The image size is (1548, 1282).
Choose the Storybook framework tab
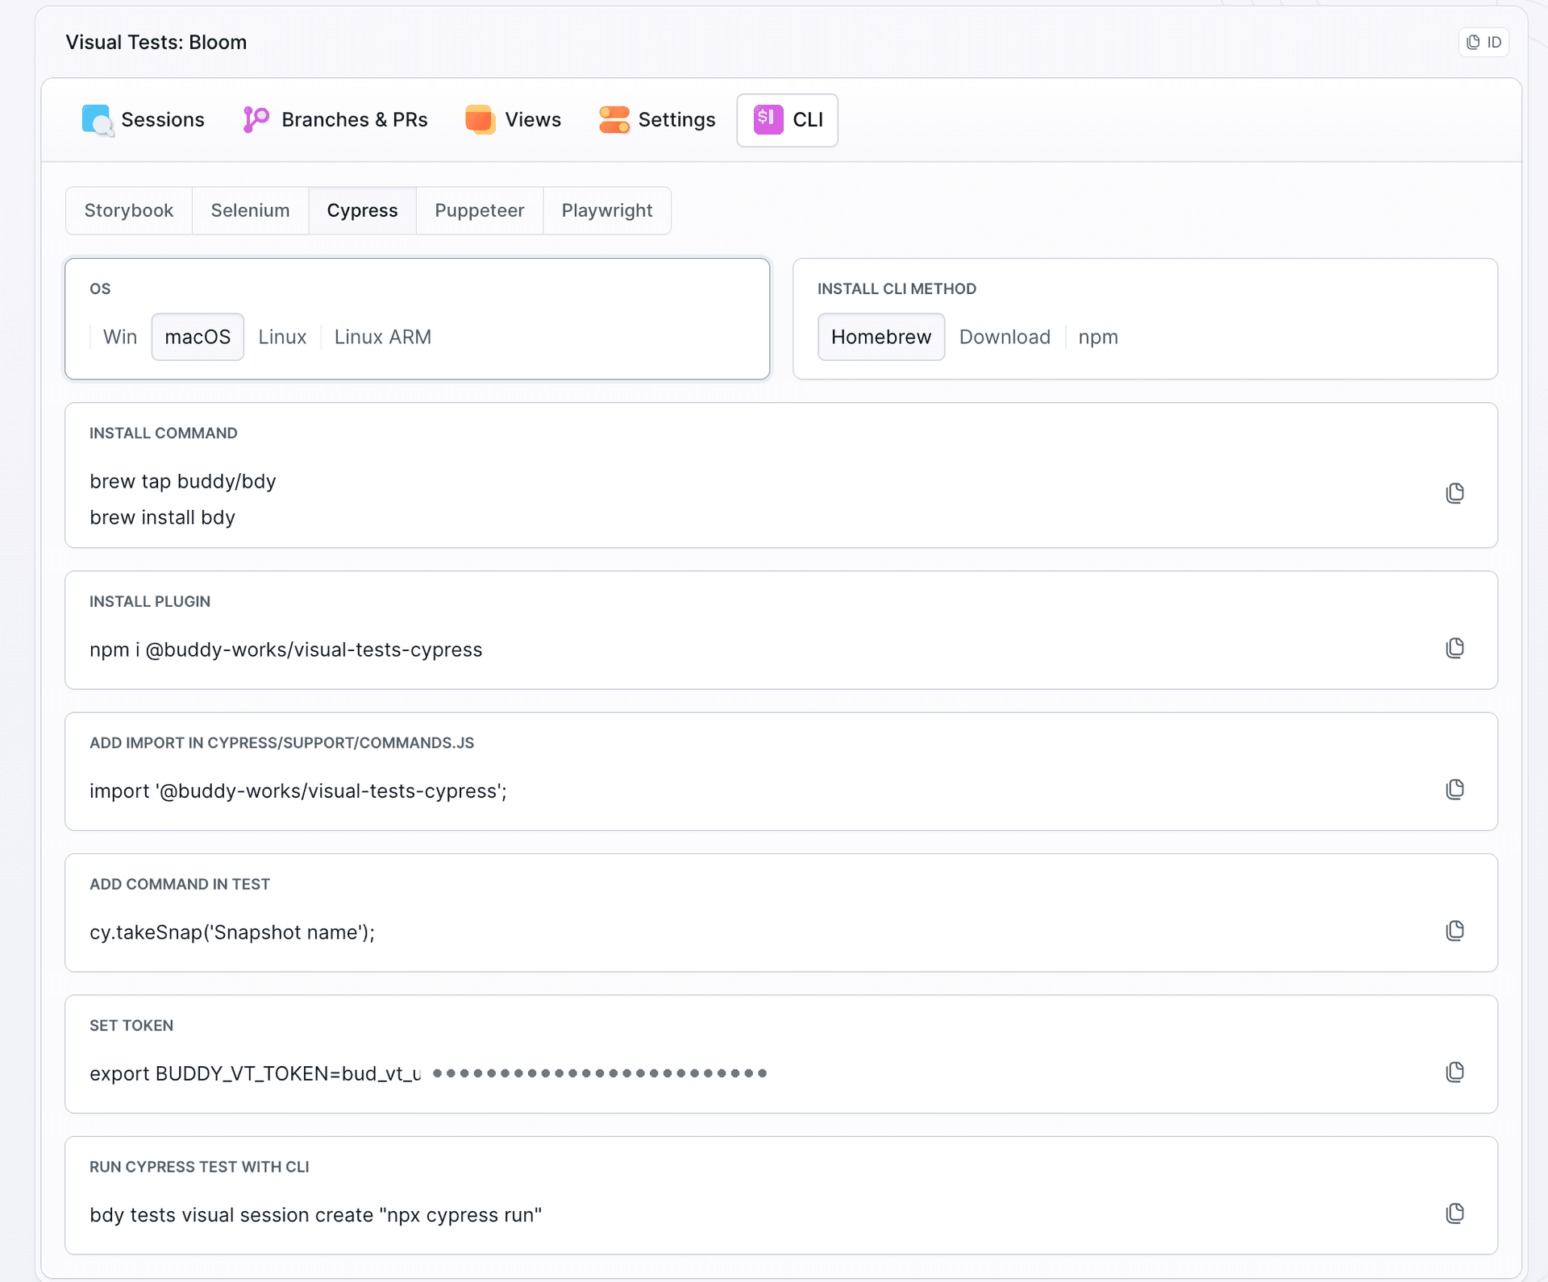coord(129,211)
